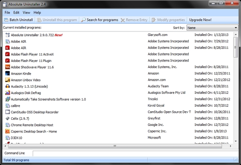Click the Glarysoft.com publisher text
Image resolution: width=241 pixels, height=165 pixels.
click(158, 35)
